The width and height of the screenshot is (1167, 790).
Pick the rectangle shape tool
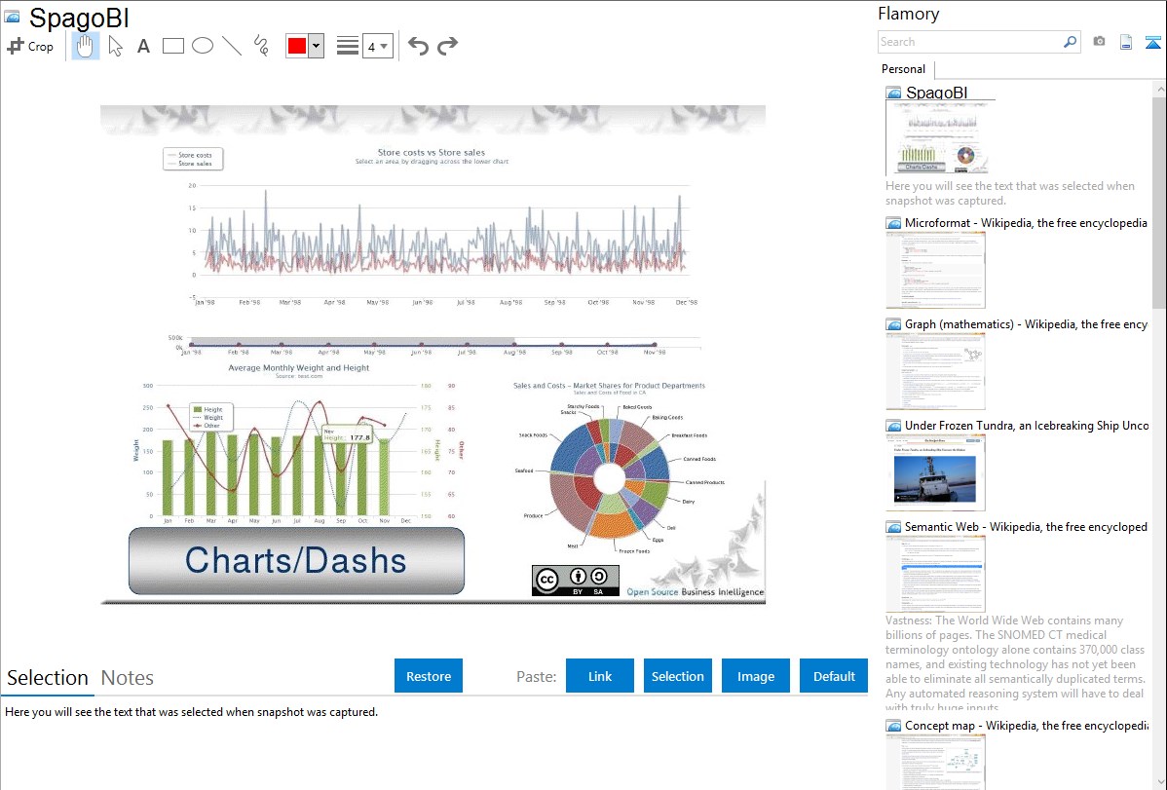click(173, 46)
